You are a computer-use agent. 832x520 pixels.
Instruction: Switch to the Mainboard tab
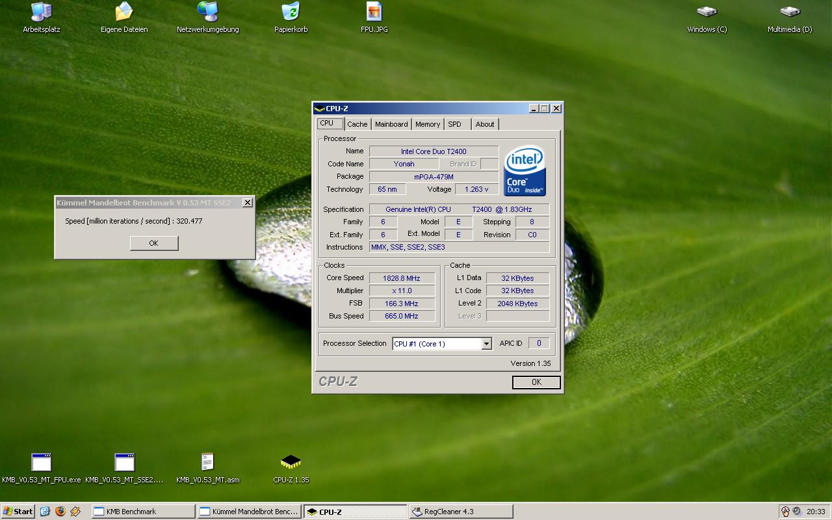coord(391,124)
